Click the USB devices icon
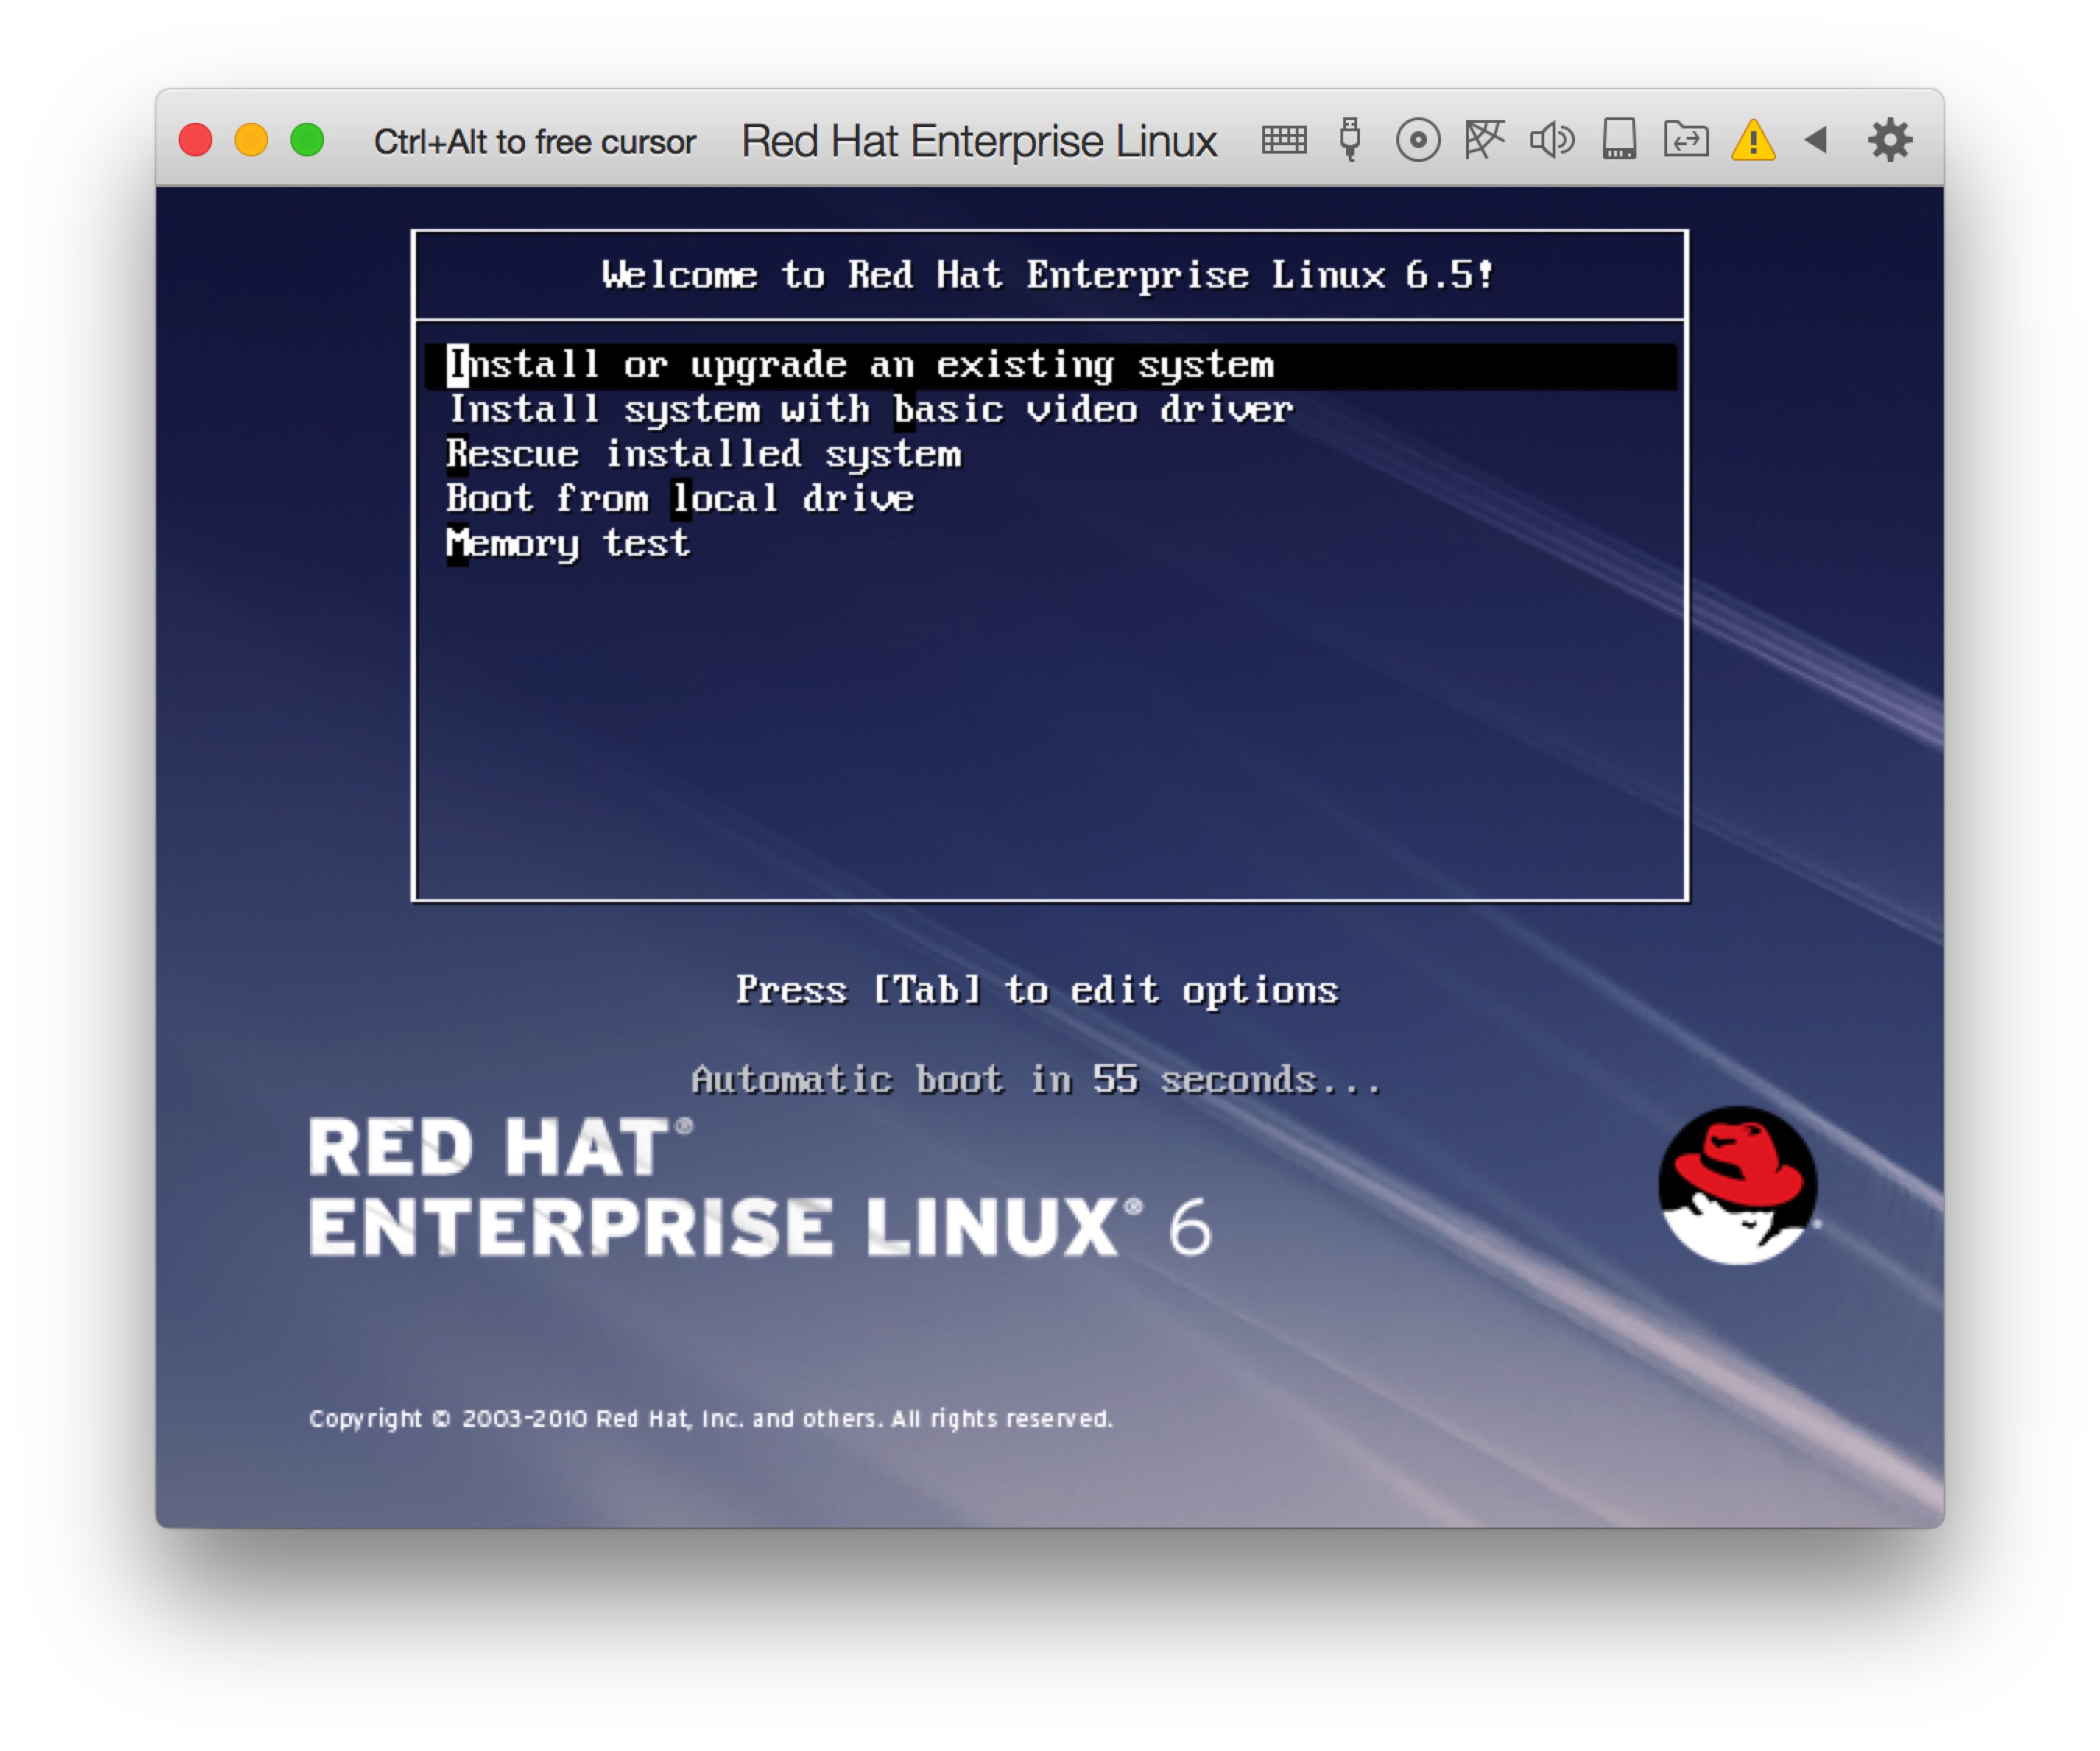 [x=1350, y=140]
